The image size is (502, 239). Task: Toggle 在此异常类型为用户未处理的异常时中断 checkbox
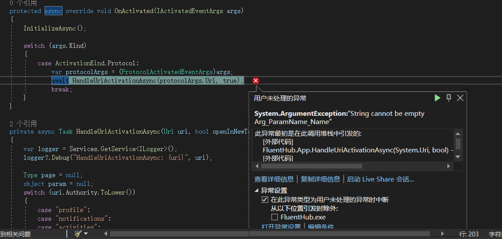click(x=265, y=200)
